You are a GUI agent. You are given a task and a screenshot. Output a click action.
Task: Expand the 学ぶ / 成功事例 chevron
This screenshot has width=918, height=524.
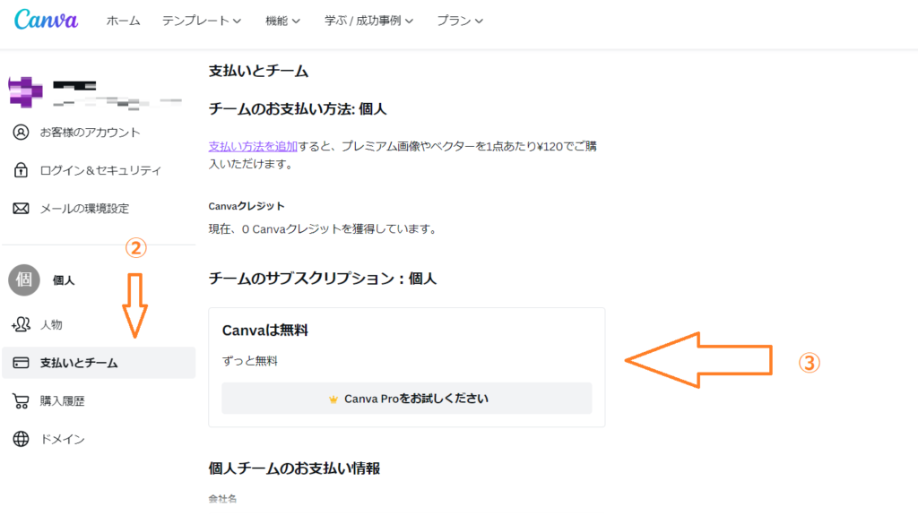pos(409,21)
